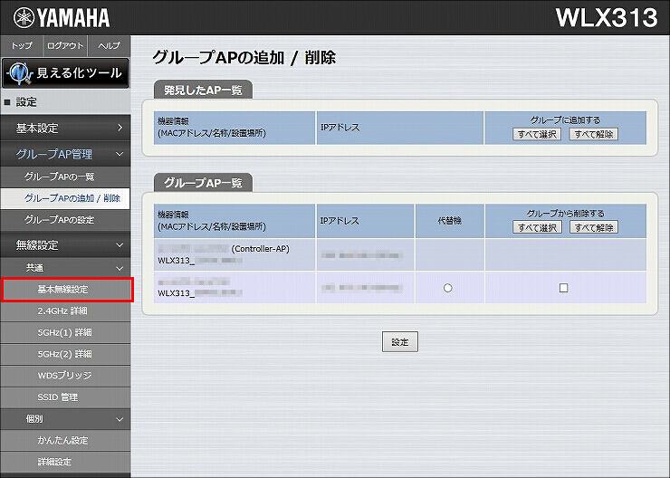Select グループAPの追加 / 削除 menu item
The width and height of the screenshot is (670, 478).
pos(65,198)
